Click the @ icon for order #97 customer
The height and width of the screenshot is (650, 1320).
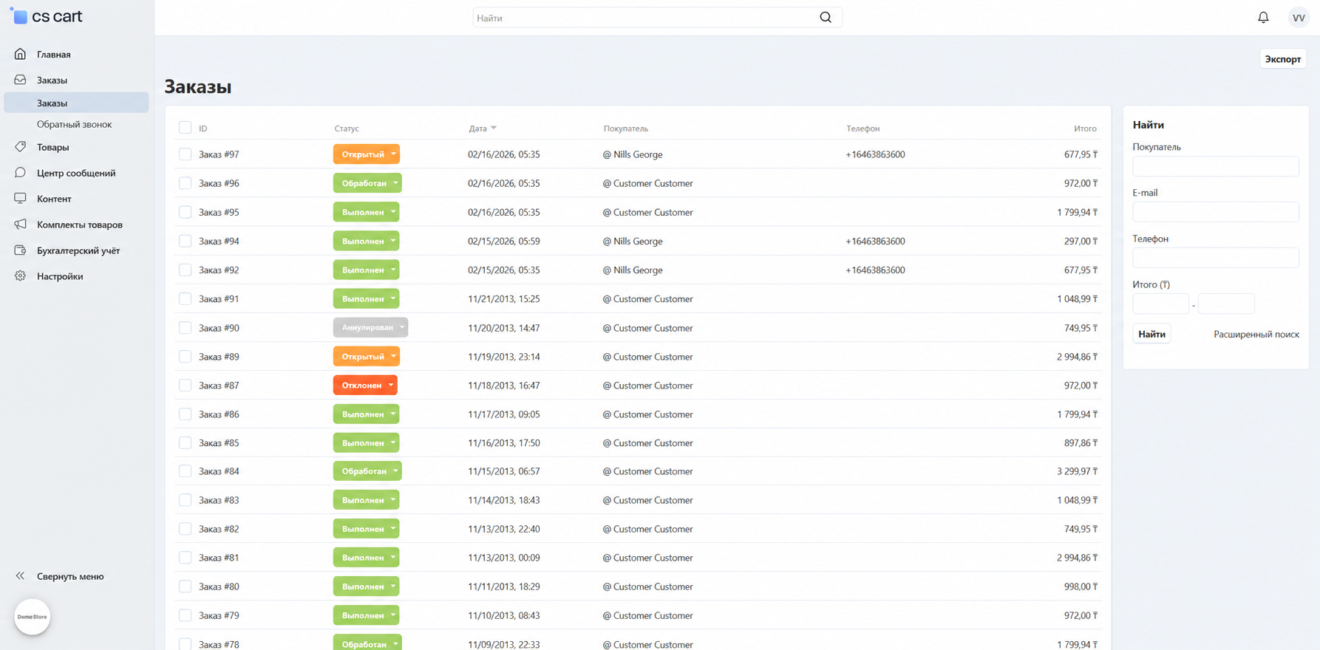pyautogui.click(x=607, y=154)
